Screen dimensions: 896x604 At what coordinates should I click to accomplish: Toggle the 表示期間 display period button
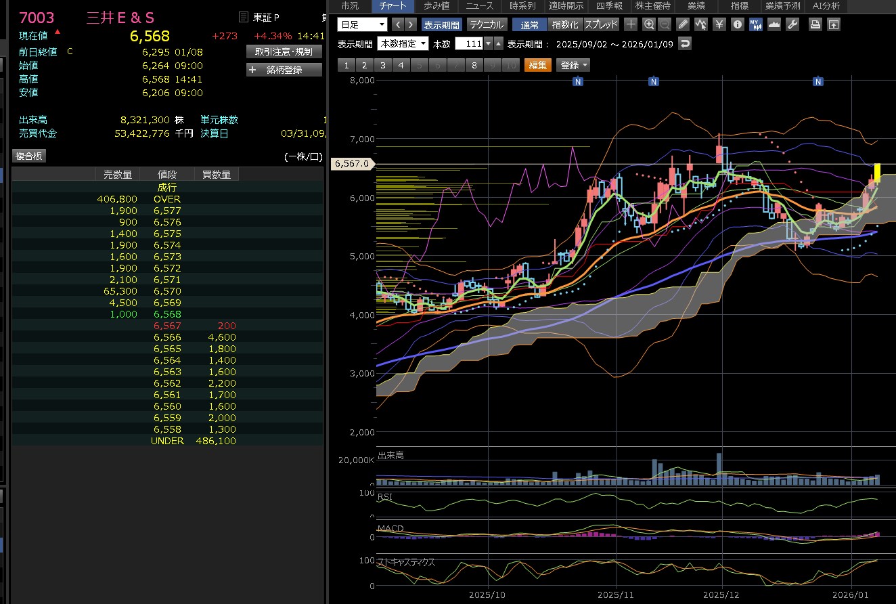click(441, 24)
